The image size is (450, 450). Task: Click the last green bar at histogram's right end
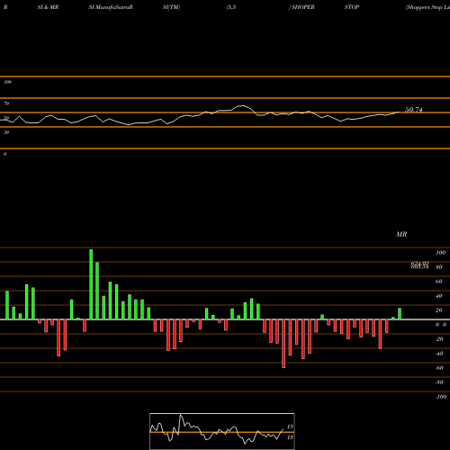point(400,314)
